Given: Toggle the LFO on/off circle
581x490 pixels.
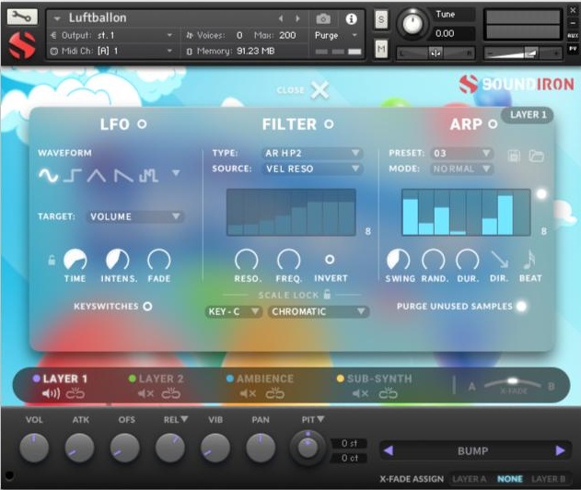Looking at the screenshot, I should (x=142, y=123).
